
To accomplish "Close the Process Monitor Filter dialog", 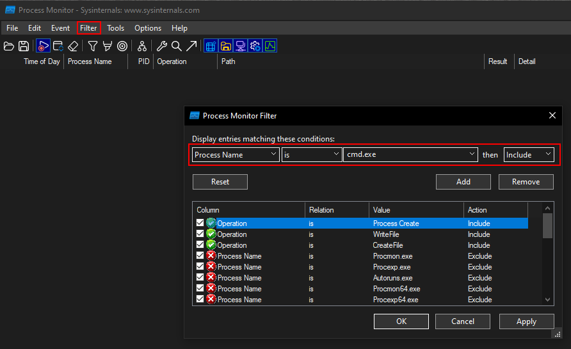I will [552, 115].
